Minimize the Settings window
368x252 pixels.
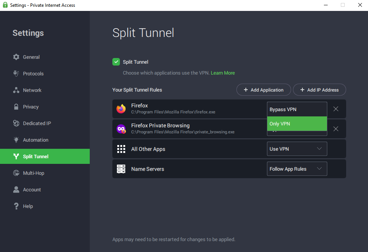point(326,5)
